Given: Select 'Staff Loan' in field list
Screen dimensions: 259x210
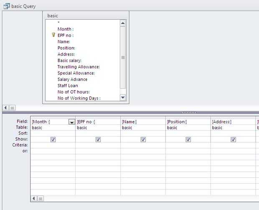Looking at the screenshot, I should tap(68, 86).
